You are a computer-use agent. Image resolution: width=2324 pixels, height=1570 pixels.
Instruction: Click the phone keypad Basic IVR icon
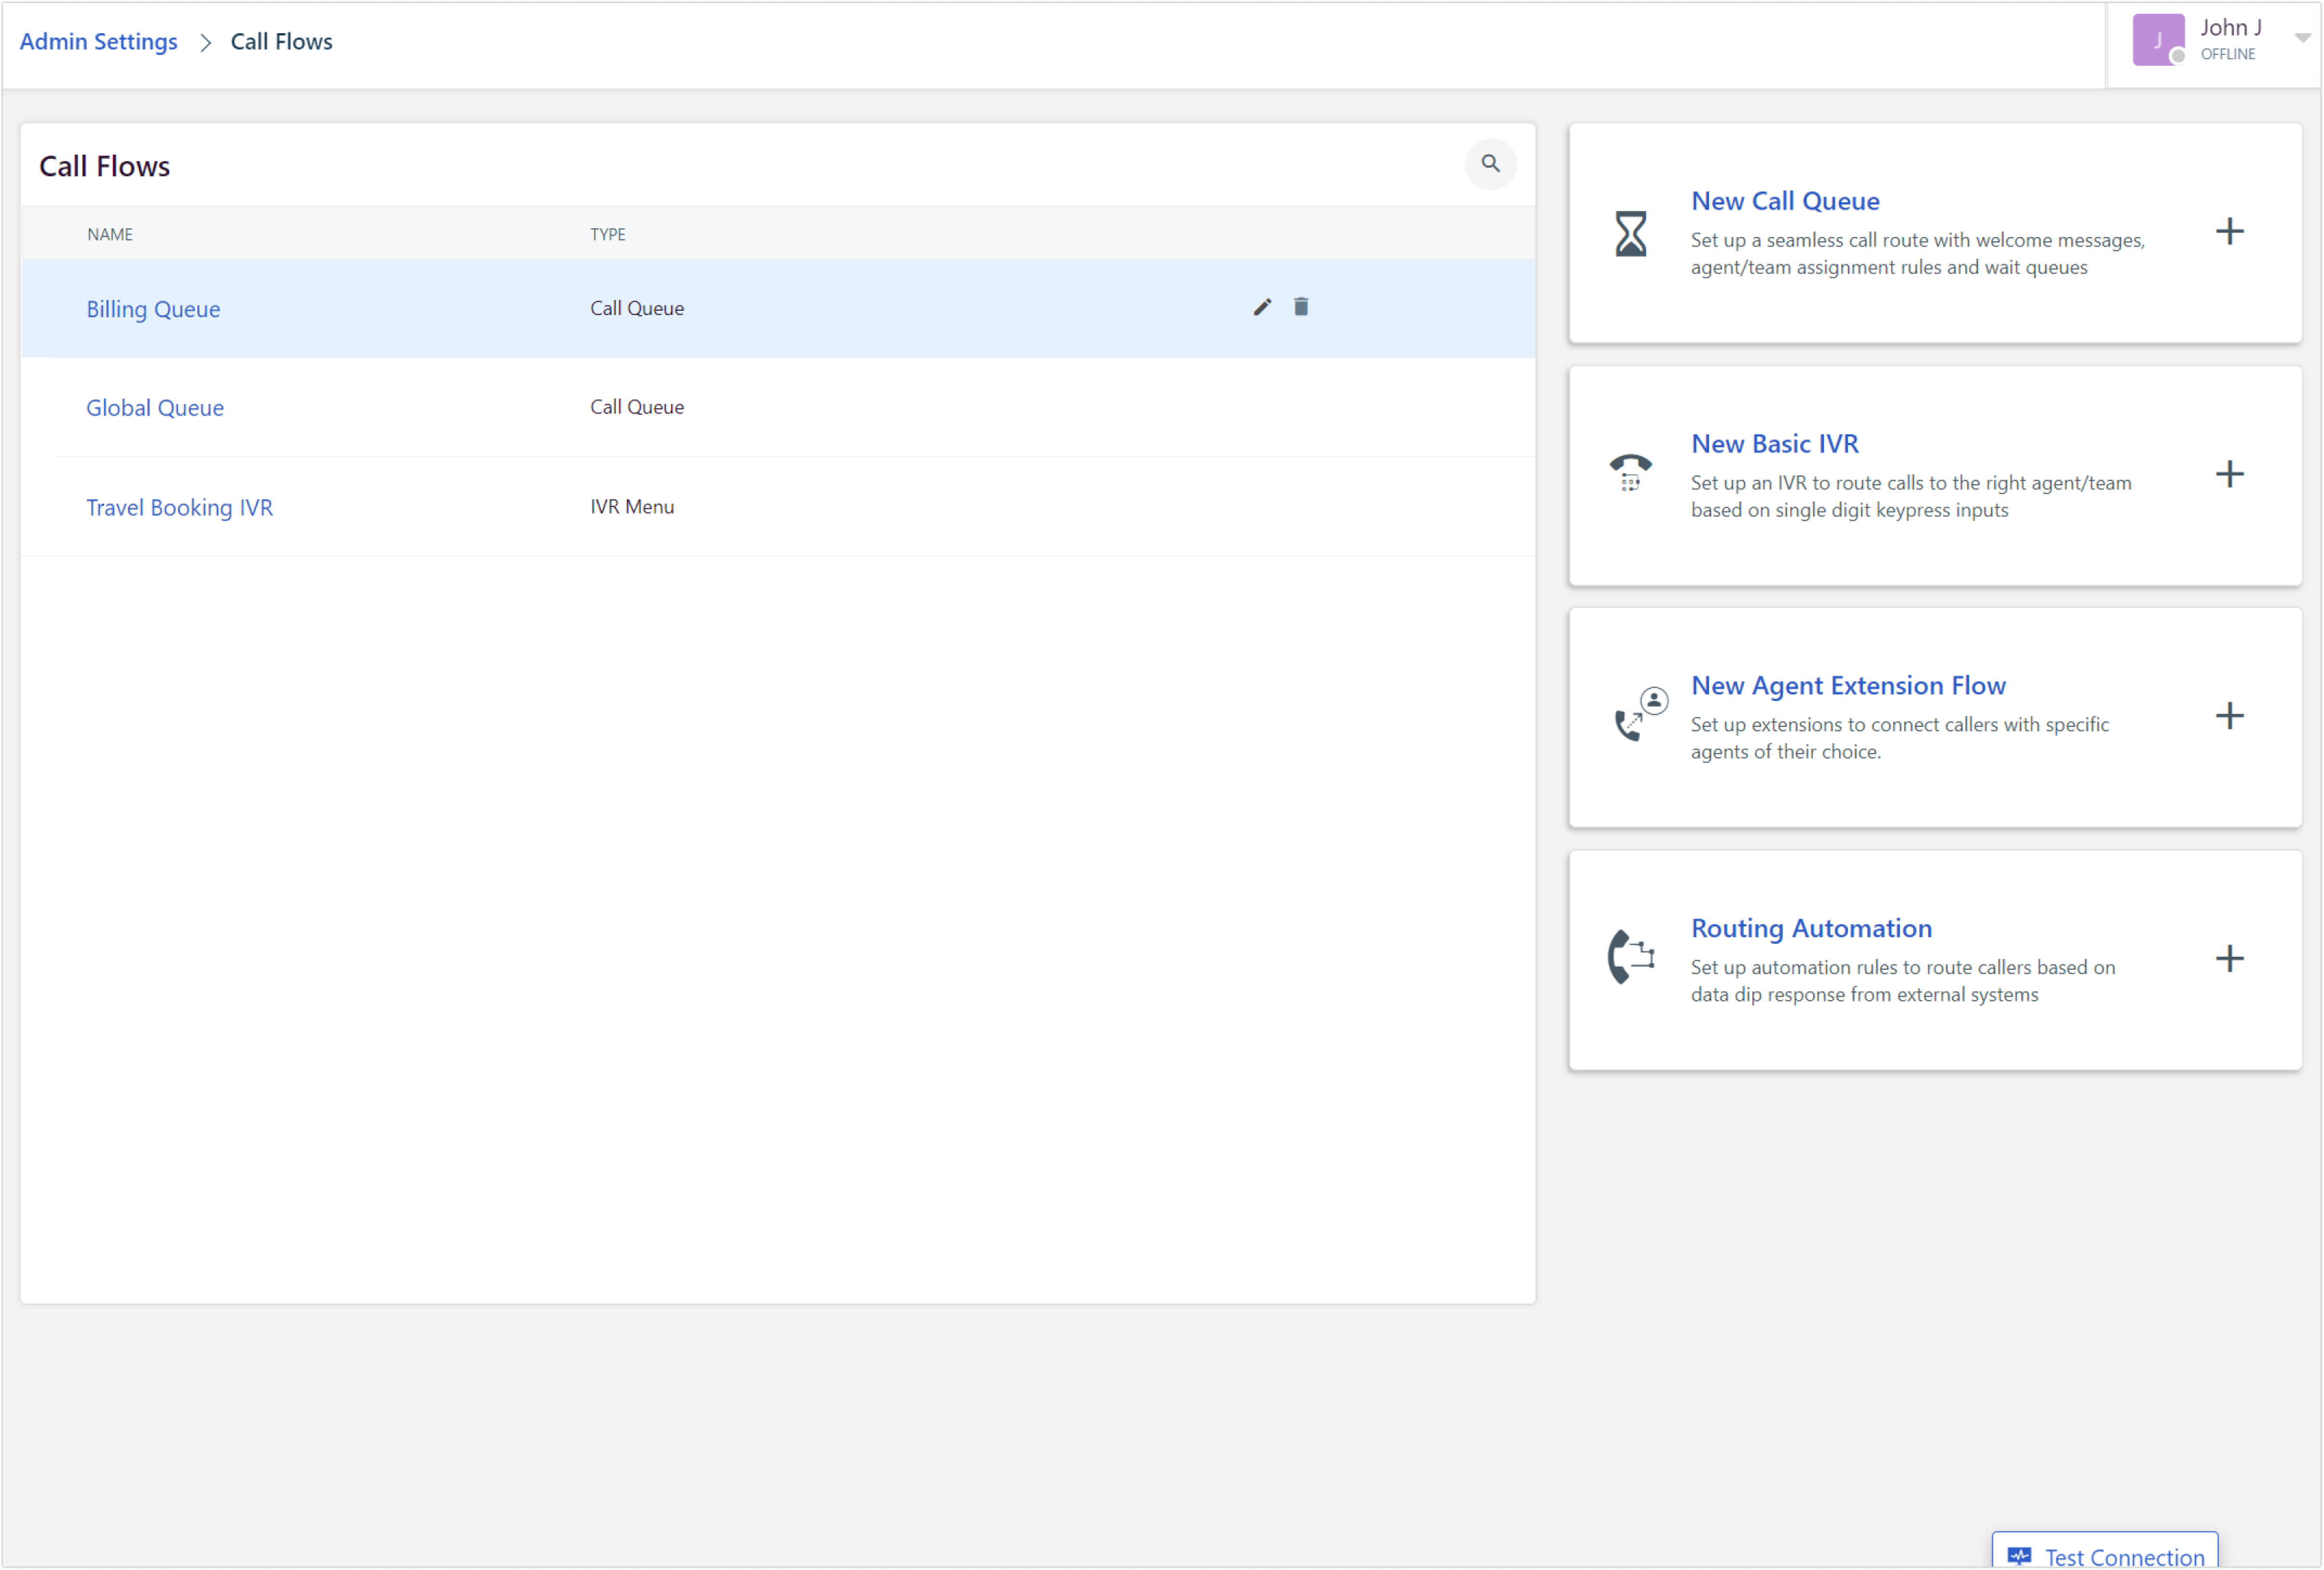1630,472
